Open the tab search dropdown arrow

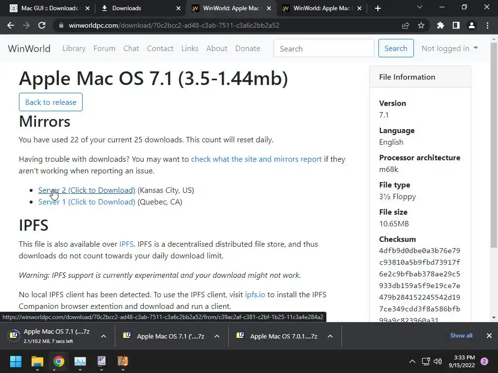(420, 7)
